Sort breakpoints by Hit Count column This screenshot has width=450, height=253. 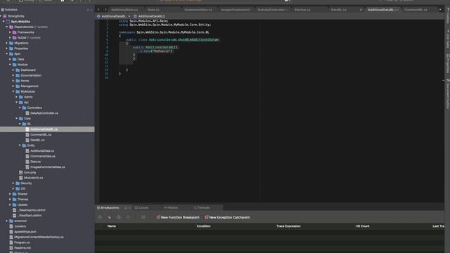tap(363, 226)
